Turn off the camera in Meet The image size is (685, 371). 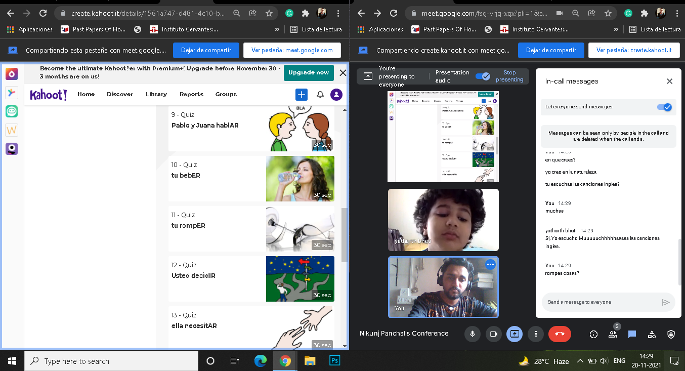click(x=493, y=334)
